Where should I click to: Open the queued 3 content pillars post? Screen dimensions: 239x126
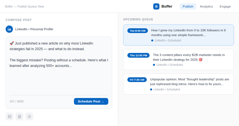tap(189, 57)
